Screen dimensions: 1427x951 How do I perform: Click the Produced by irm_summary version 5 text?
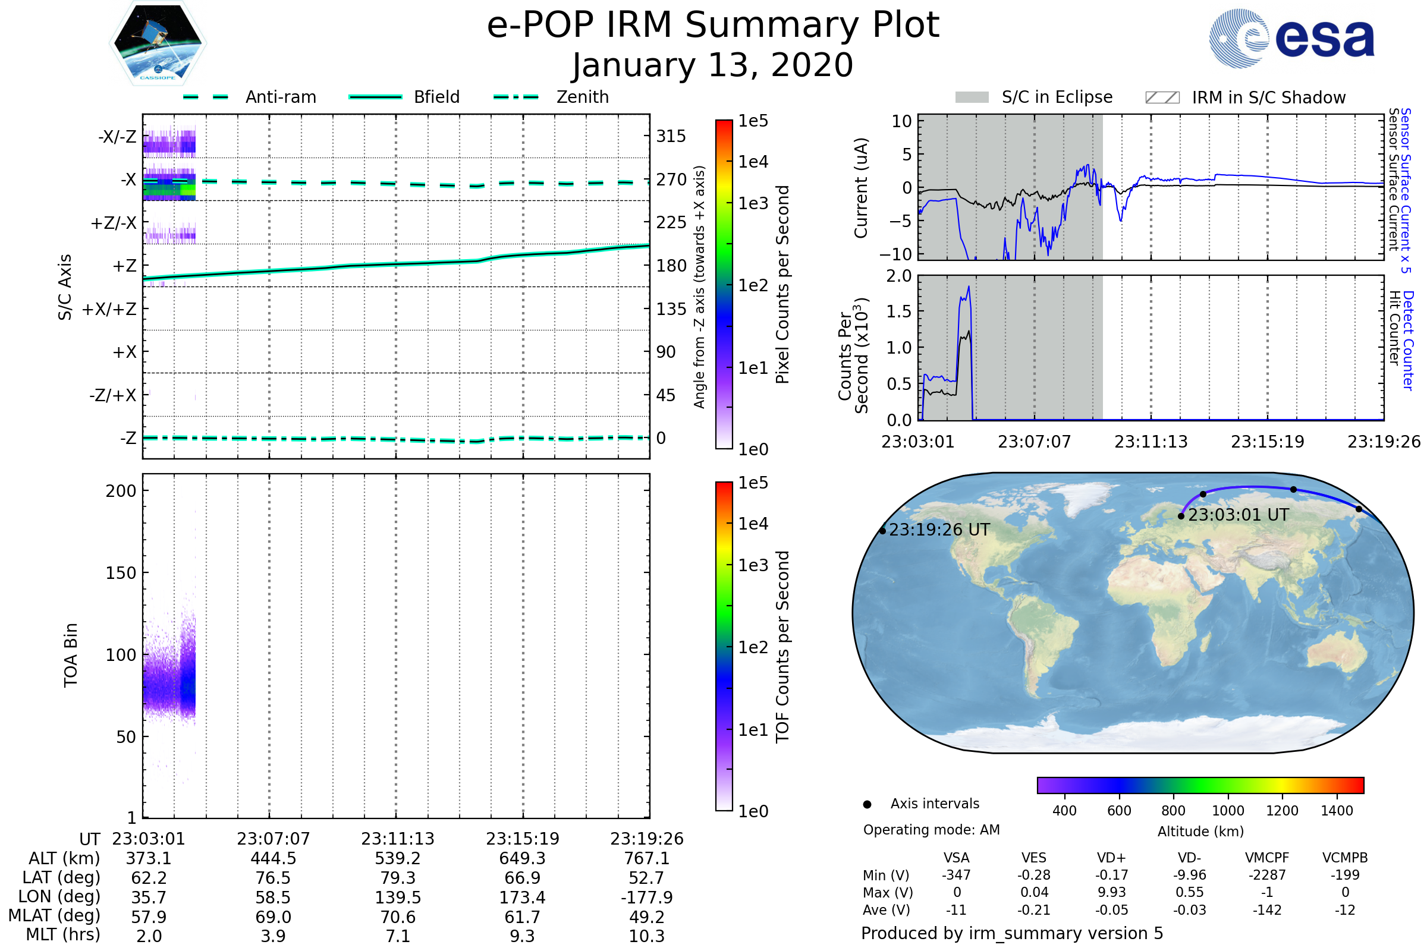tap(1012, 933)
